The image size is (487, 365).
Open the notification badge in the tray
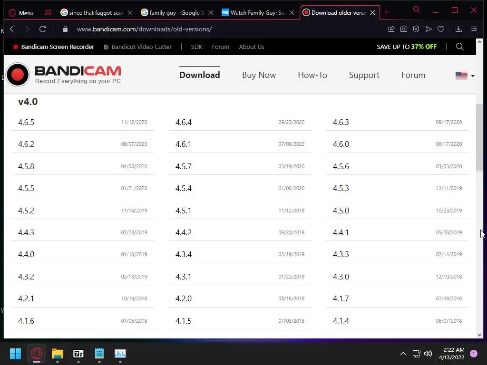(474, 354)
